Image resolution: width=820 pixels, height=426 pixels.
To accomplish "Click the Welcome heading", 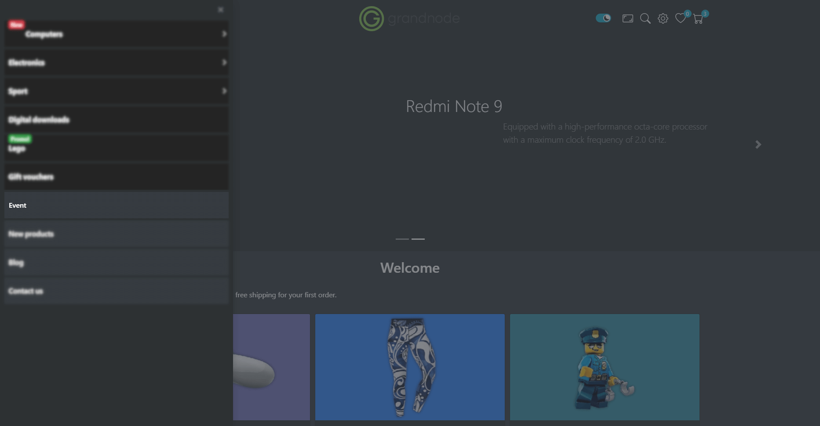I will [410, 268].
